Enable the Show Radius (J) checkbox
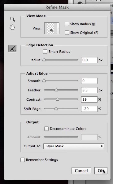 coord(67,24)
